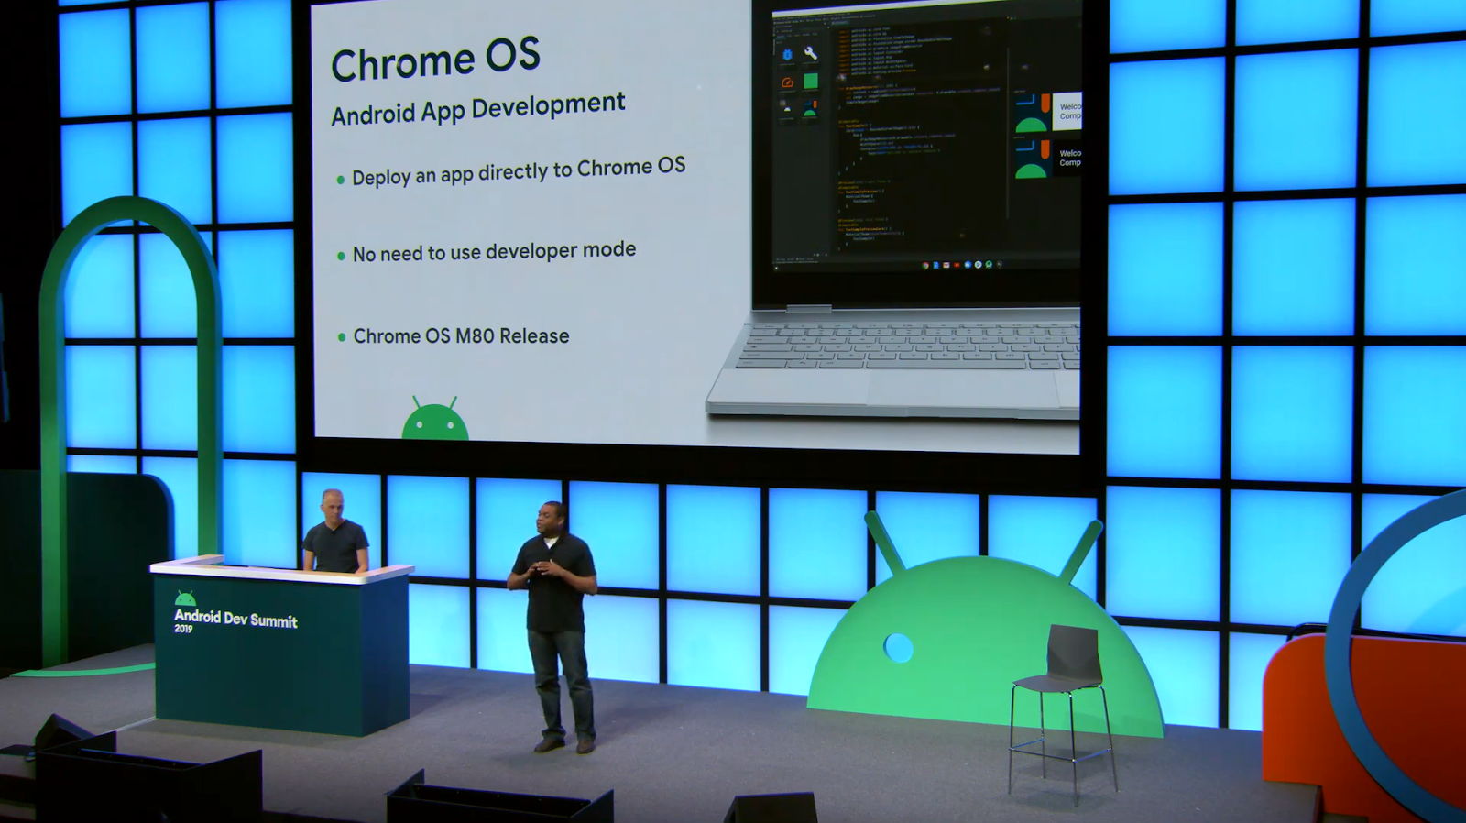Click the "Chrome OS" slide title
Image resolution: width=1466 pixels, height=823 pixels.
point(435,60)
